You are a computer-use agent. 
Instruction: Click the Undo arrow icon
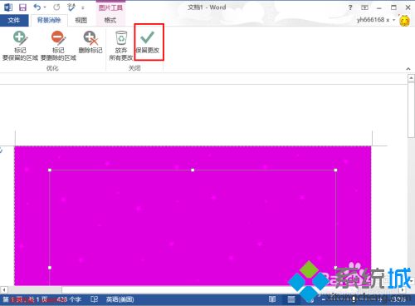[37, 7]
